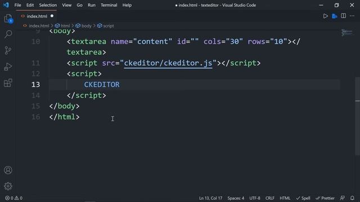360x202 pixels.
Task: Open the Help menu
Action: click(127, 5)
